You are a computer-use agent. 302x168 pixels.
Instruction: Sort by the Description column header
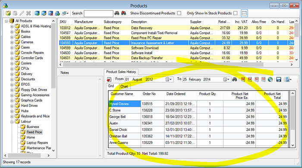pyautogui.click(x=159, y=22)
